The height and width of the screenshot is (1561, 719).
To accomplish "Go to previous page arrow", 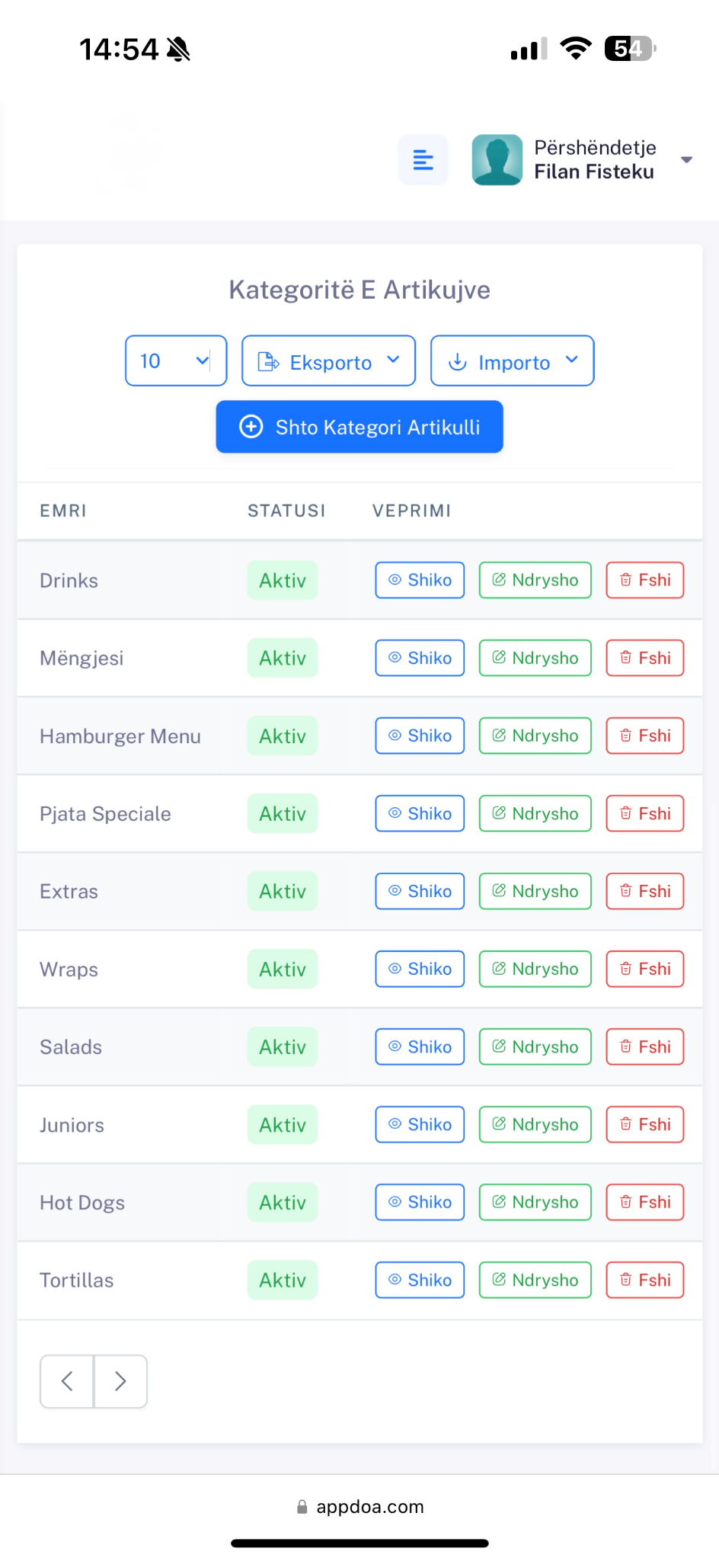I will tap(67, 1381).
